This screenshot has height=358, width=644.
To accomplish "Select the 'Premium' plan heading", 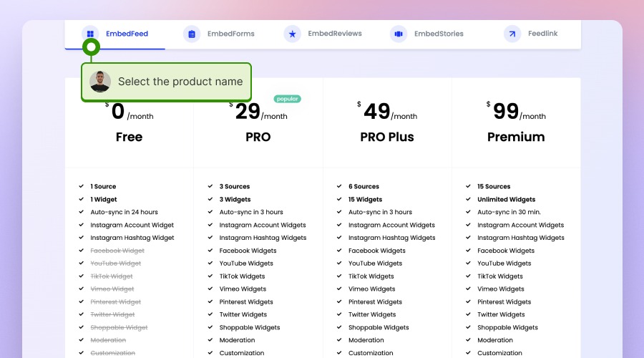I will tap(516, 137).
